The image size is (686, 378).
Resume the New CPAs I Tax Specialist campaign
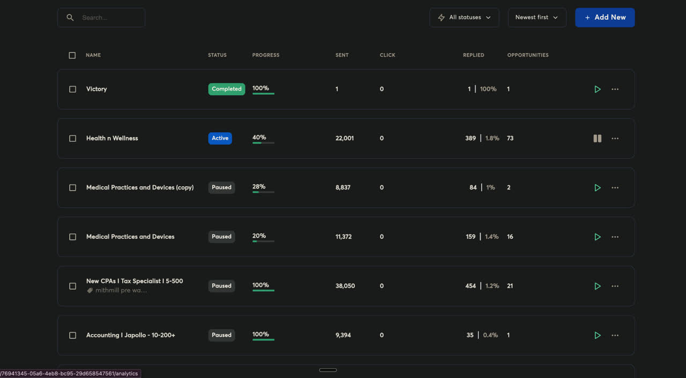[x=598, y=286]
